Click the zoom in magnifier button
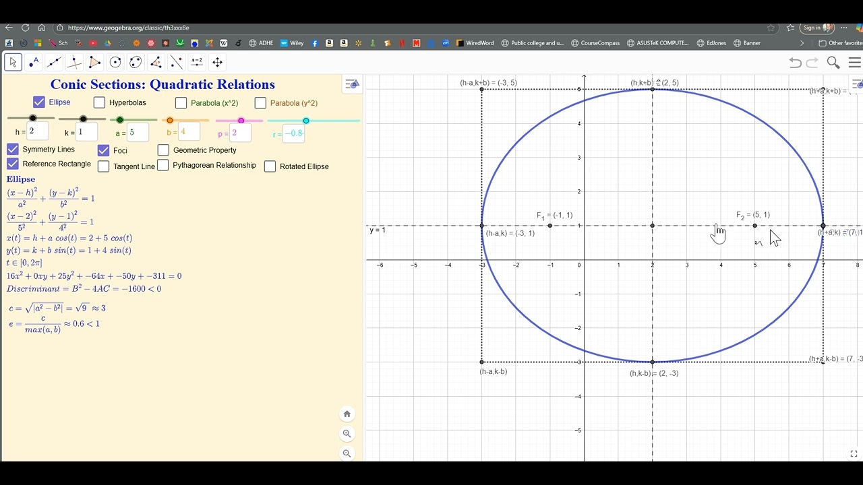 tap(347, 434)
